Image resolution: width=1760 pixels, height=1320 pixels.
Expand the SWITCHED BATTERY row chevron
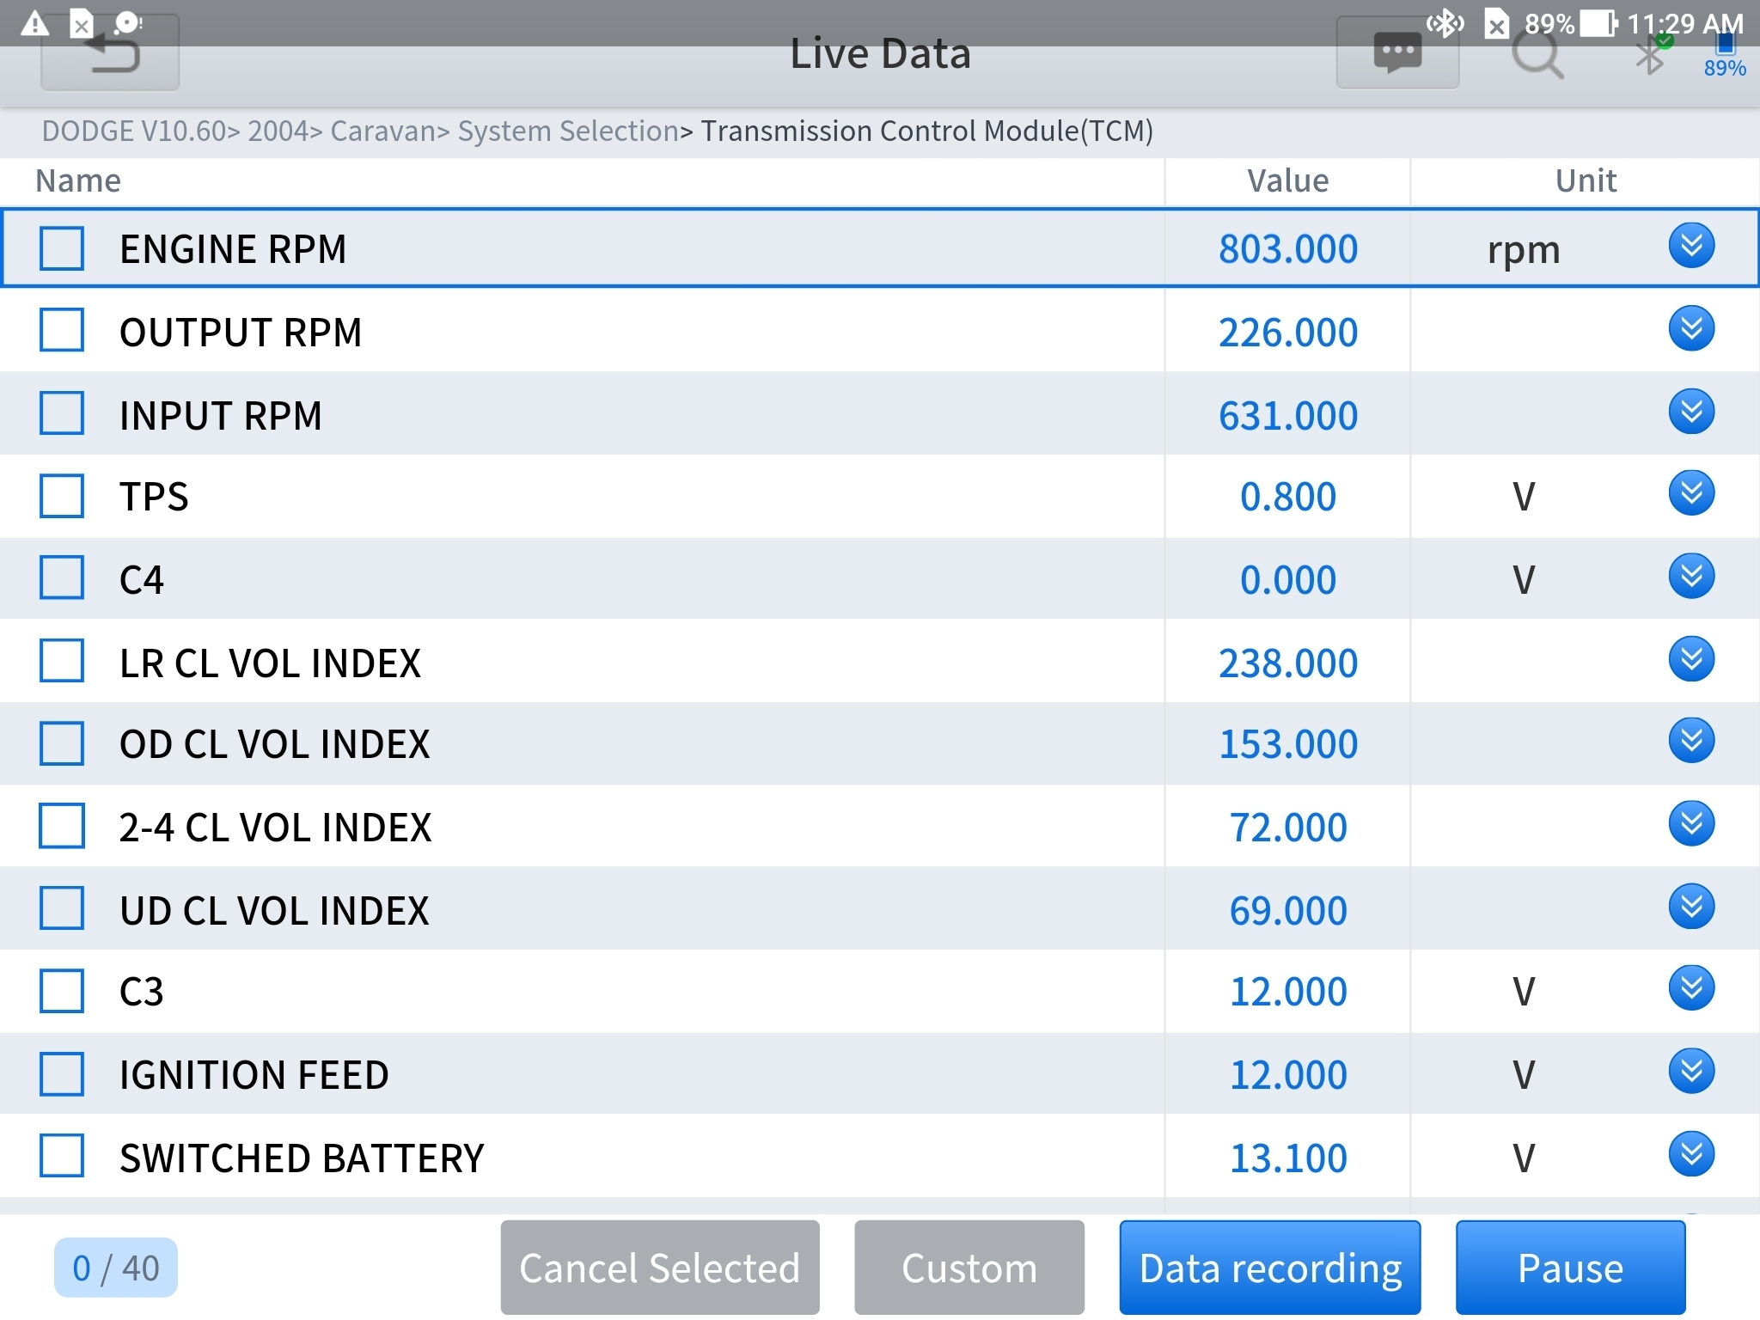1690,1155
